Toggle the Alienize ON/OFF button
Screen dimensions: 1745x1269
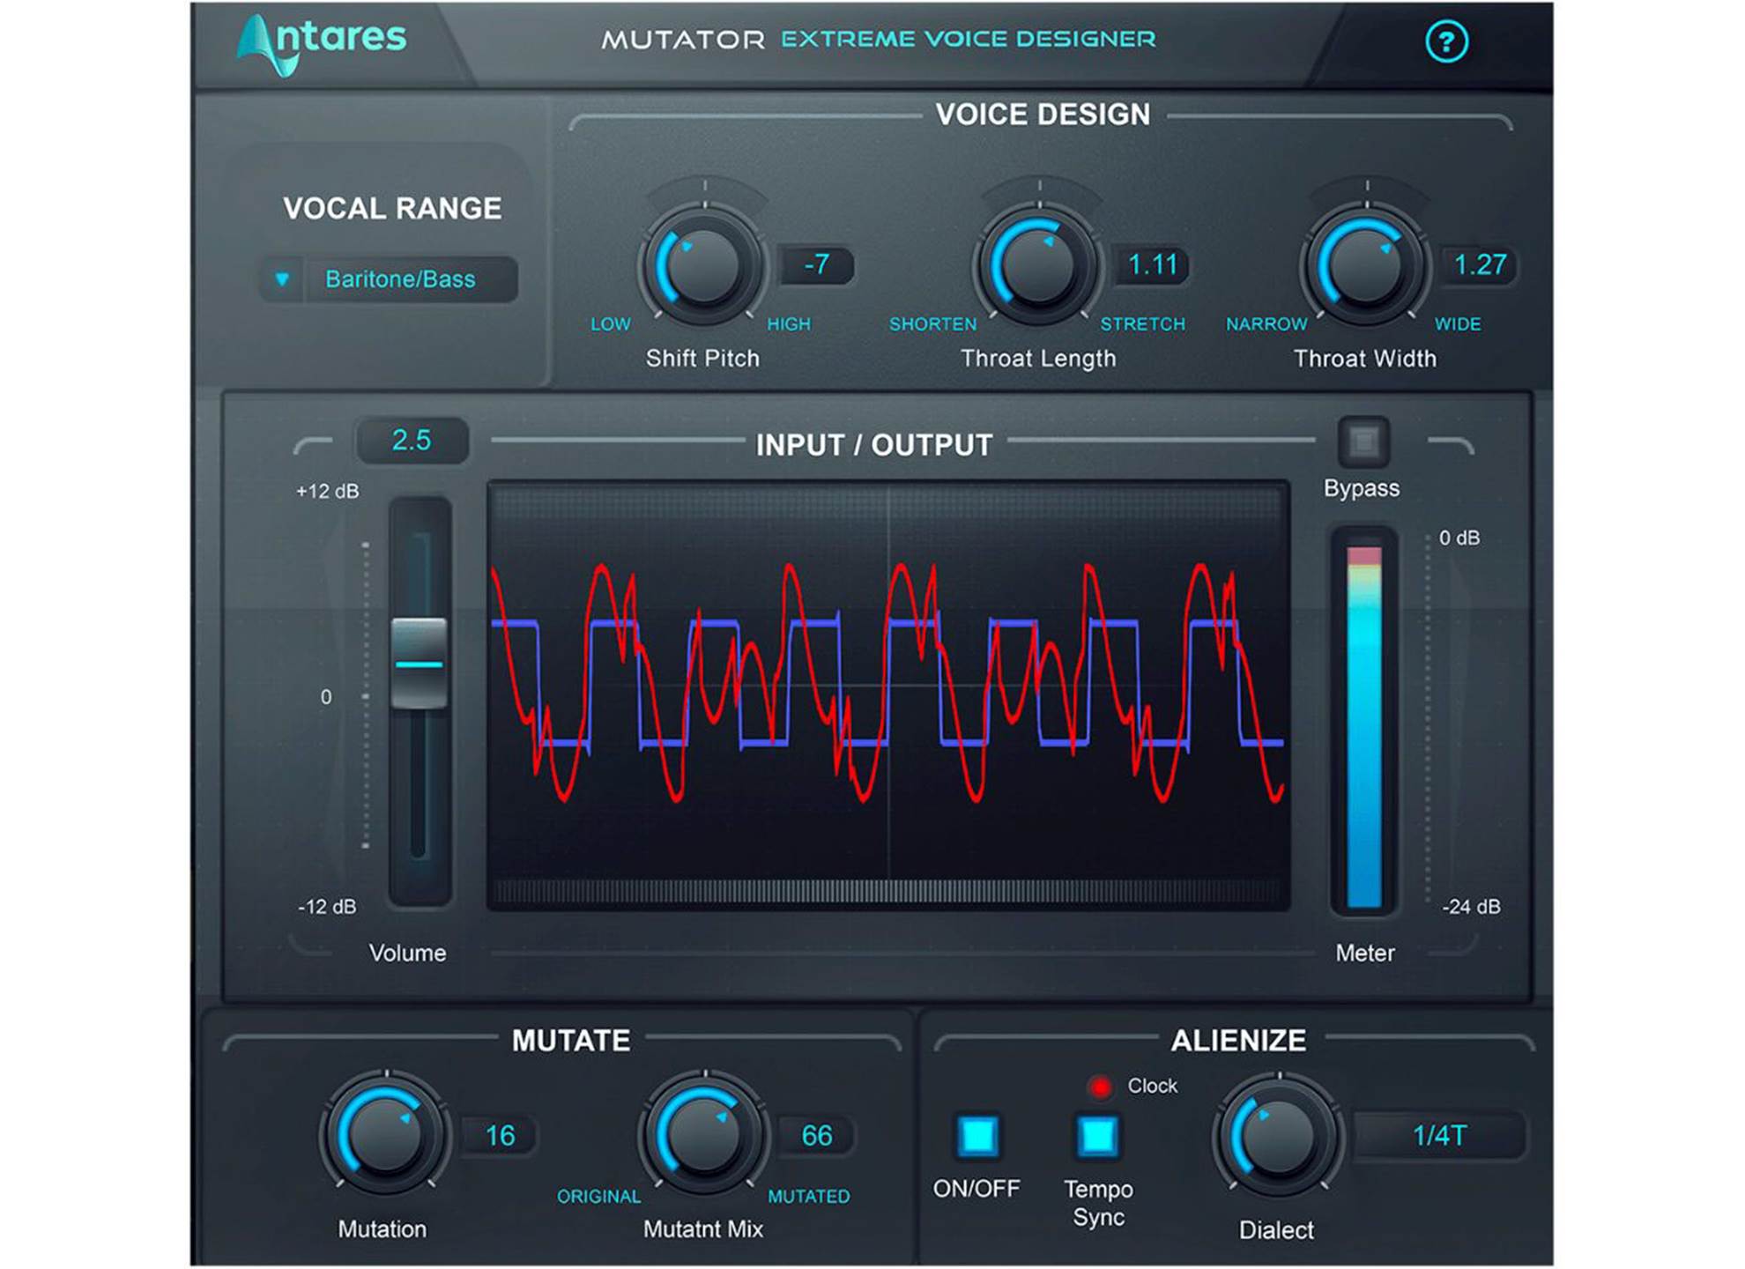pos(978,1135)
